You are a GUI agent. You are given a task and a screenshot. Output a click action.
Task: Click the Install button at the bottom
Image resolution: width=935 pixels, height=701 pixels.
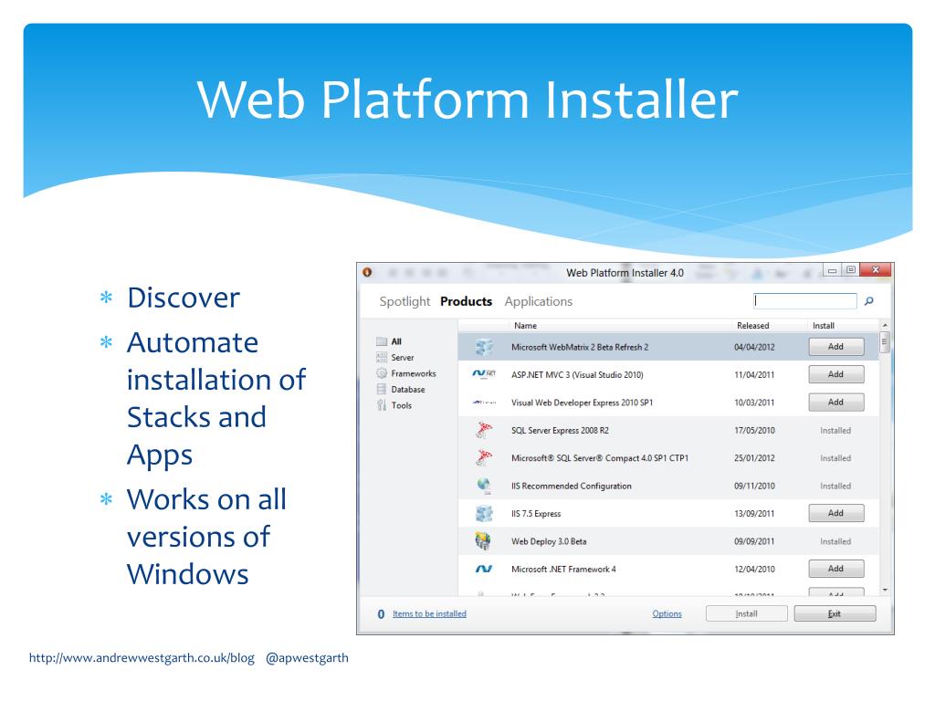coord(747,613)
